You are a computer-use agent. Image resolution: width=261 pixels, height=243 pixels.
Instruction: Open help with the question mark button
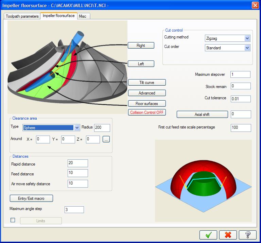tap(248, 235)
